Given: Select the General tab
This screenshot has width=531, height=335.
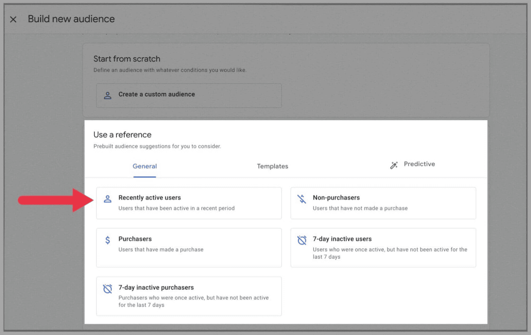Looking at the screenshot, I should [144, 166].
